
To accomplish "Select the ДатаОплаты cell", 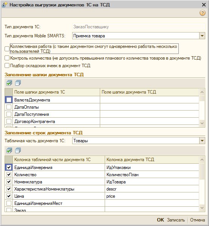I will (56, 107).
